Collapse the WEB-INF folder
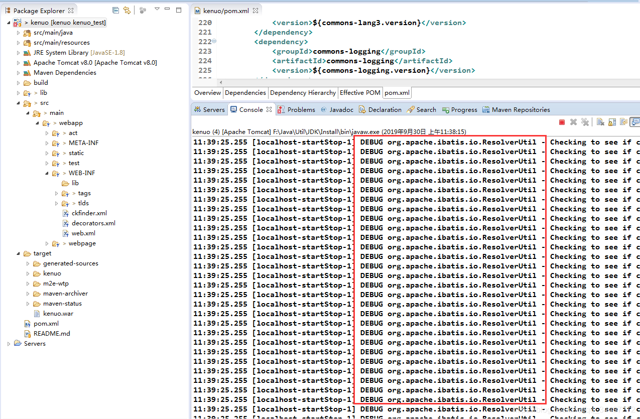Viewport: 640px width, 419px height. click(x=47, y=173)
